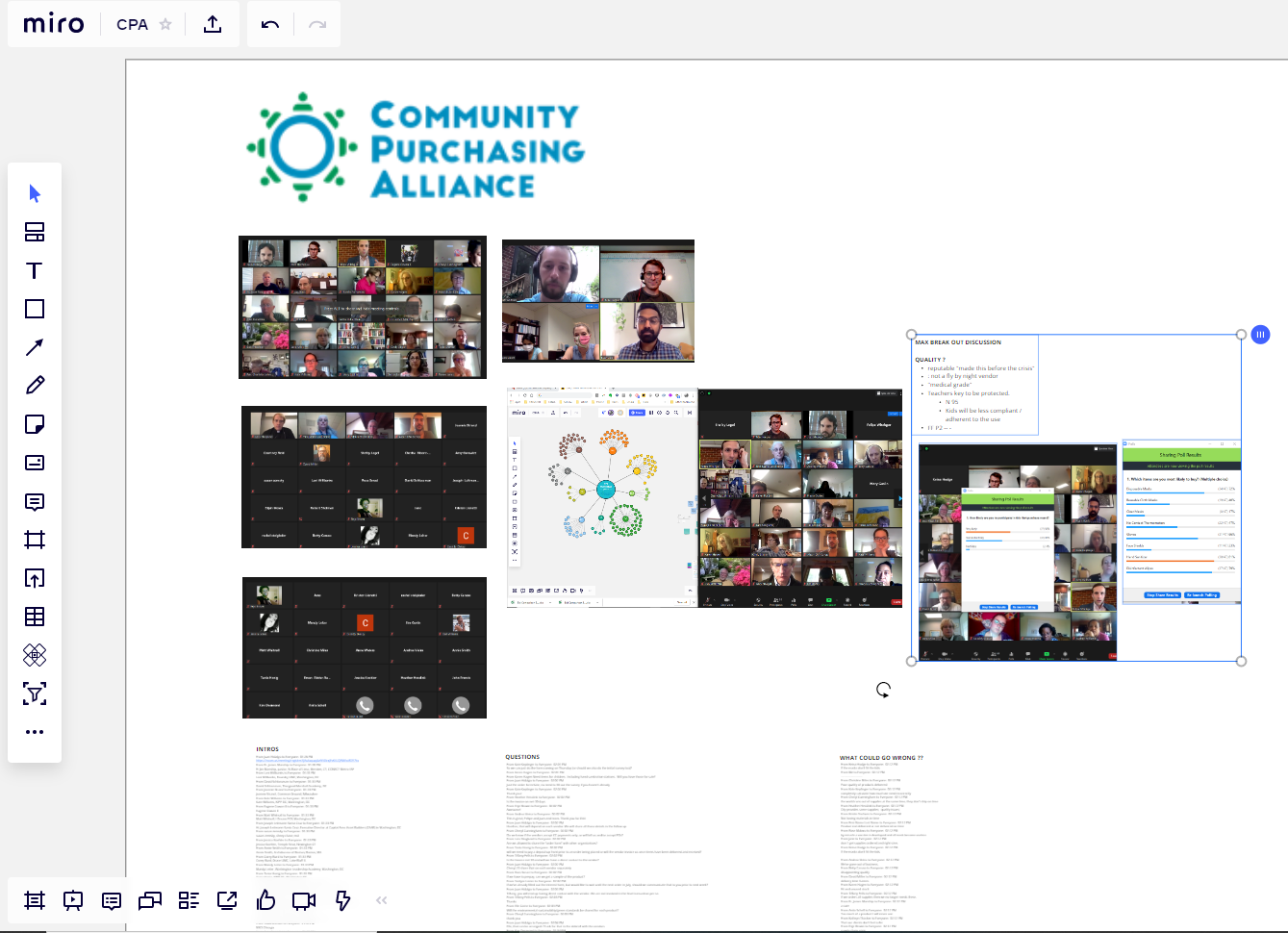Select the Comment tool in left toolbar
1288x933 pixels.
point(35,501)
